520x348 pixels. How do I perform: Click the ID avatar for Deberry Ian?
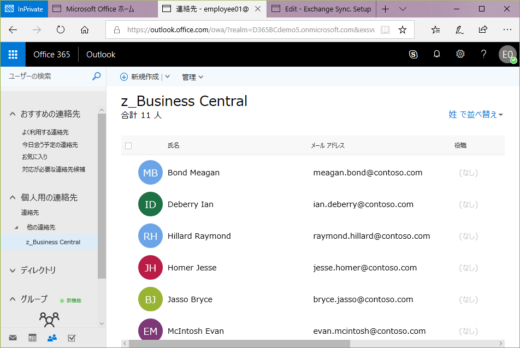tap(150, 204)
